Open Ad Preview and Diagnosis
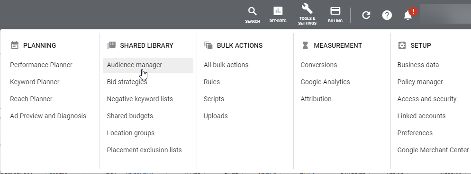 48,116
